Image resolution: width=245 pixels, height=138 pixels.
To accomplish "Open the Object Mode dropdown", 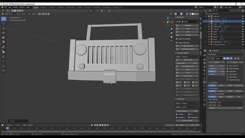I will click(x=8, y=14).
